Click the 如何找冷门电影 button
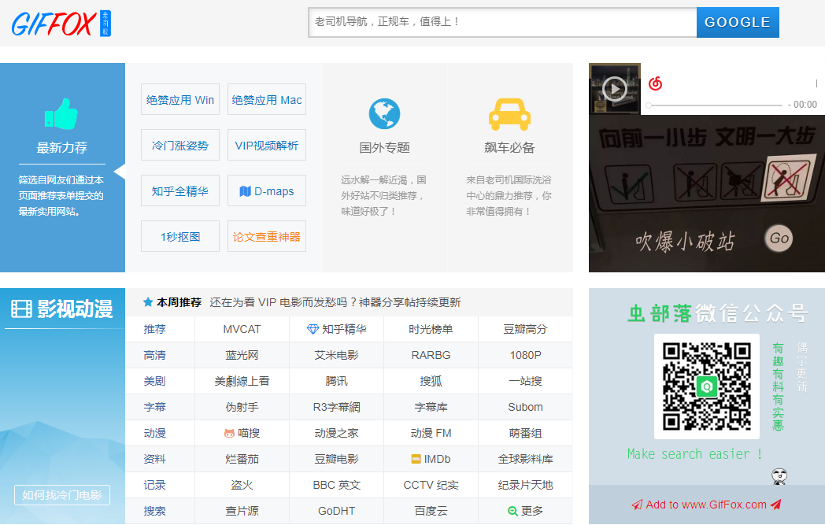 point(62,495)
